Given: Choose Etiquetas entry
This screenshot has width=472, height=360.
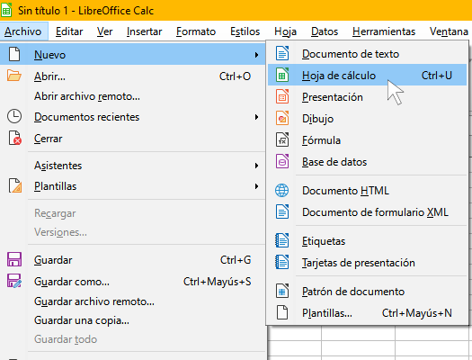Looking at the screenshot, I should [x=367, y=241].
